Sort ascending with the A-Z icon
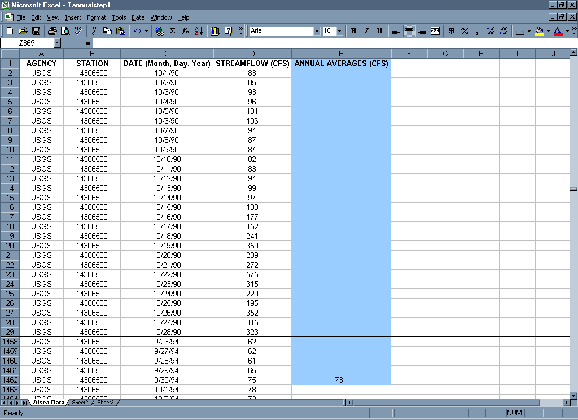The height and width of the screenshot is (420, 578). click(x=198, y=31)
